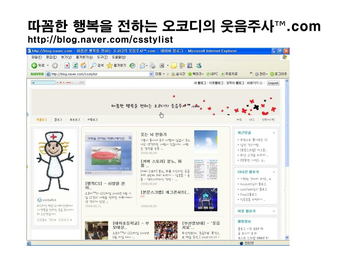This screenshot has height=260, width=346.
Task: Click the 내 블로그 link
Action: click(x=200, y=83)
